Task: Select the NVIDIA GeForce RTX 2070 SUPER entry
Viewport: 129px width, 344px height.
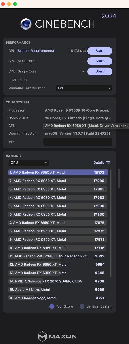Action: click(58, 282)
